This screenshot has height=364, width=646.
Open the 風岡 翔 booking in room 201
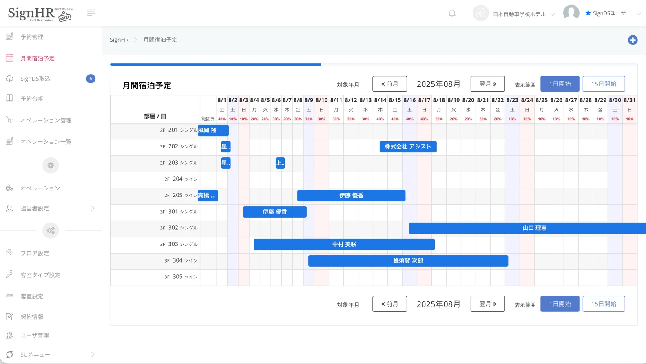pos(213,130)
